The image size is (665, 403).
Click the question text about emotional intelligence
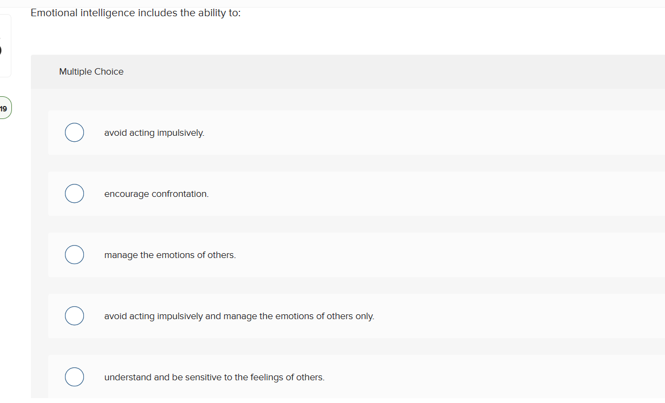point(135,12)
